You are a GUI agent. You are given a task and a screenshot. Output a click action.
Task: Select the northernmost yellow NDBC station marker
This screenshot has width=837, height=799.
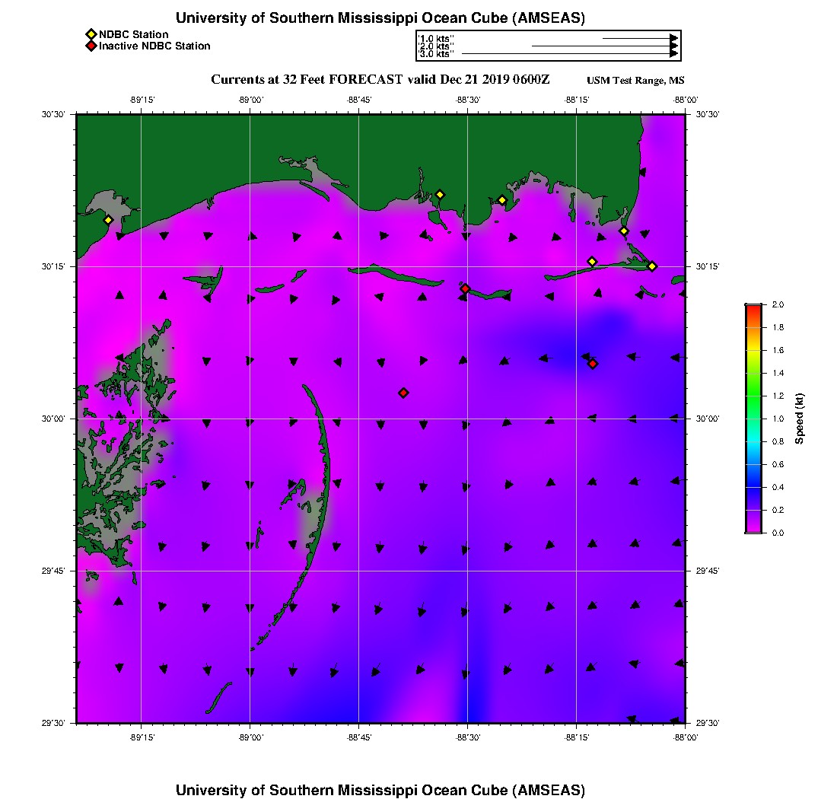(x=439, y=194)
